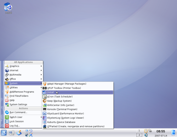The image size is (177, 137).
Task: Click the KSystemLog (System Logs Viewer) label
Action: (x=65, y=118)
